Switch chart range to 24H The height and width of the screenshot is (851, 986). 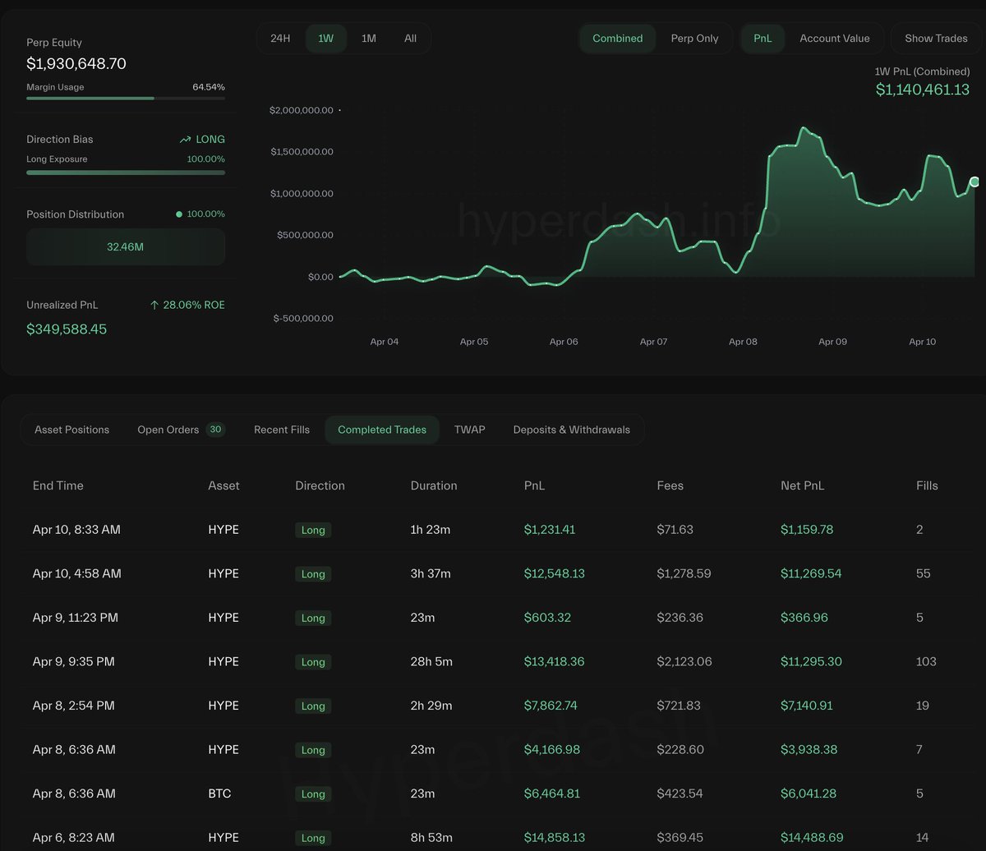click(x=280, y=39)
